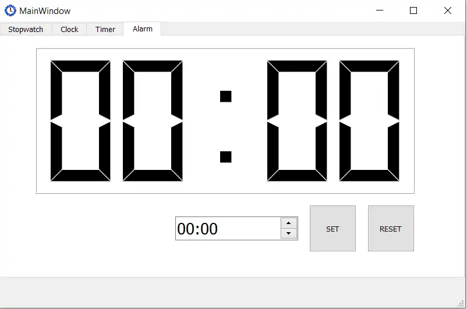This screenshot has height=309, width=467.
Task: Click the leftmost LCD hour digit
Action: [x=80, y=121]
